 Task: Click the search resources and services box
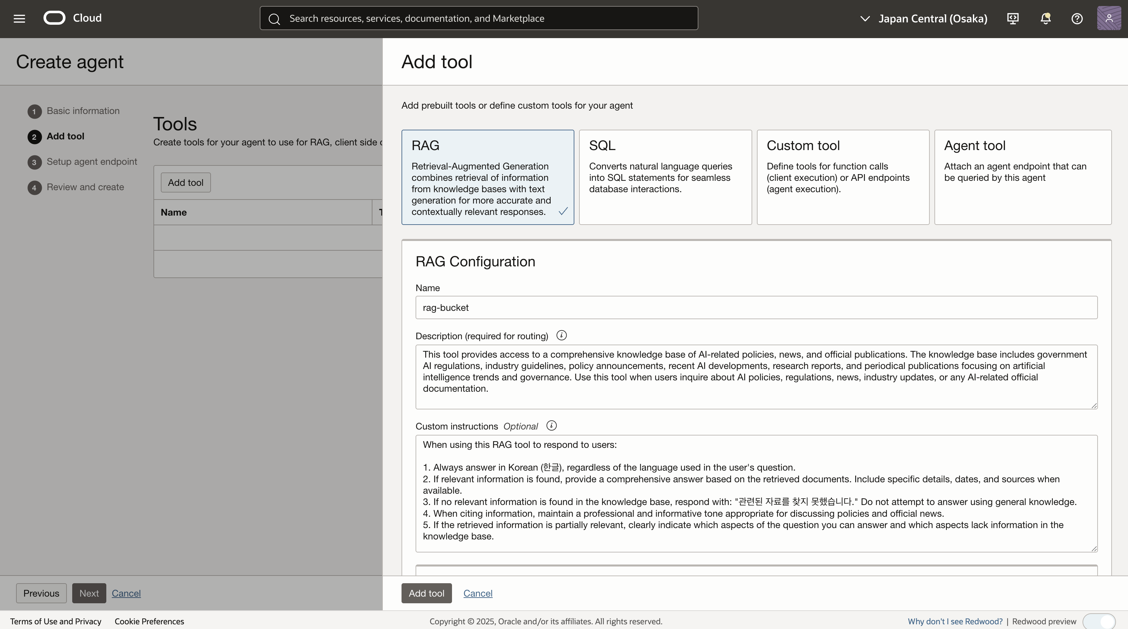[479, 18]
